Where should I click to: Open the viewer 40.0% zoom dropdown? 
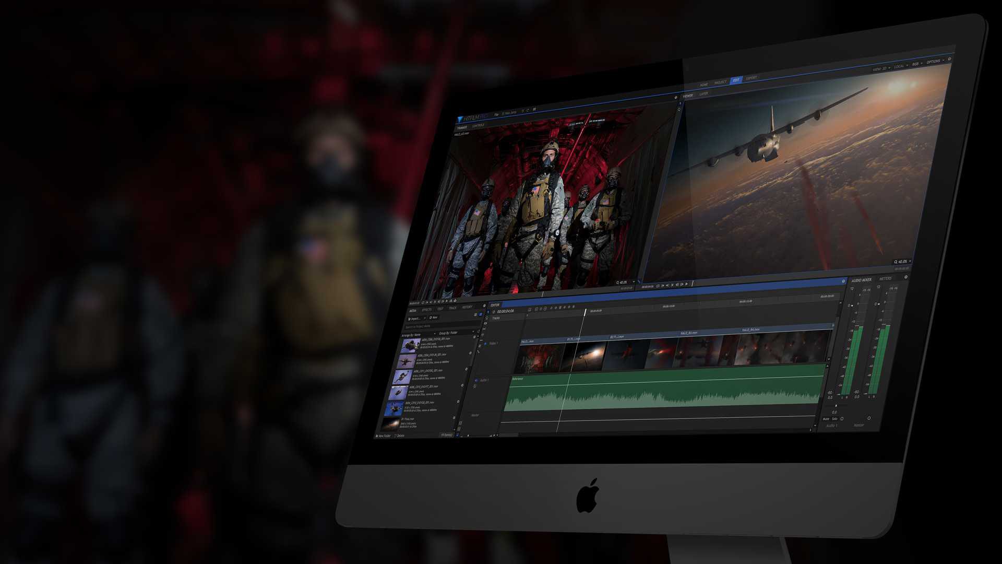coord(902,262)
